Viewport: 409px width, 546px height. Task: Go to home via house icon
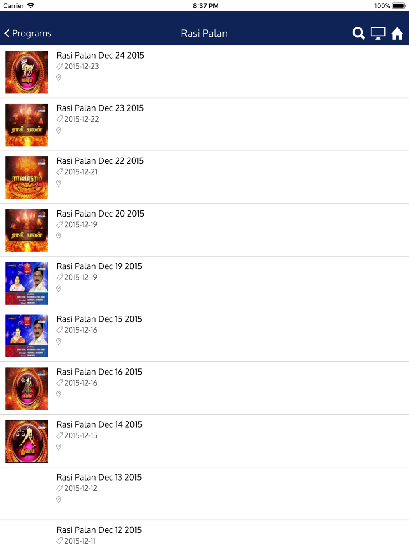pos(397,33)
